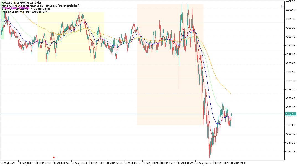Click price scale label 4379.35
299x166 pixels.
[290, 81]
